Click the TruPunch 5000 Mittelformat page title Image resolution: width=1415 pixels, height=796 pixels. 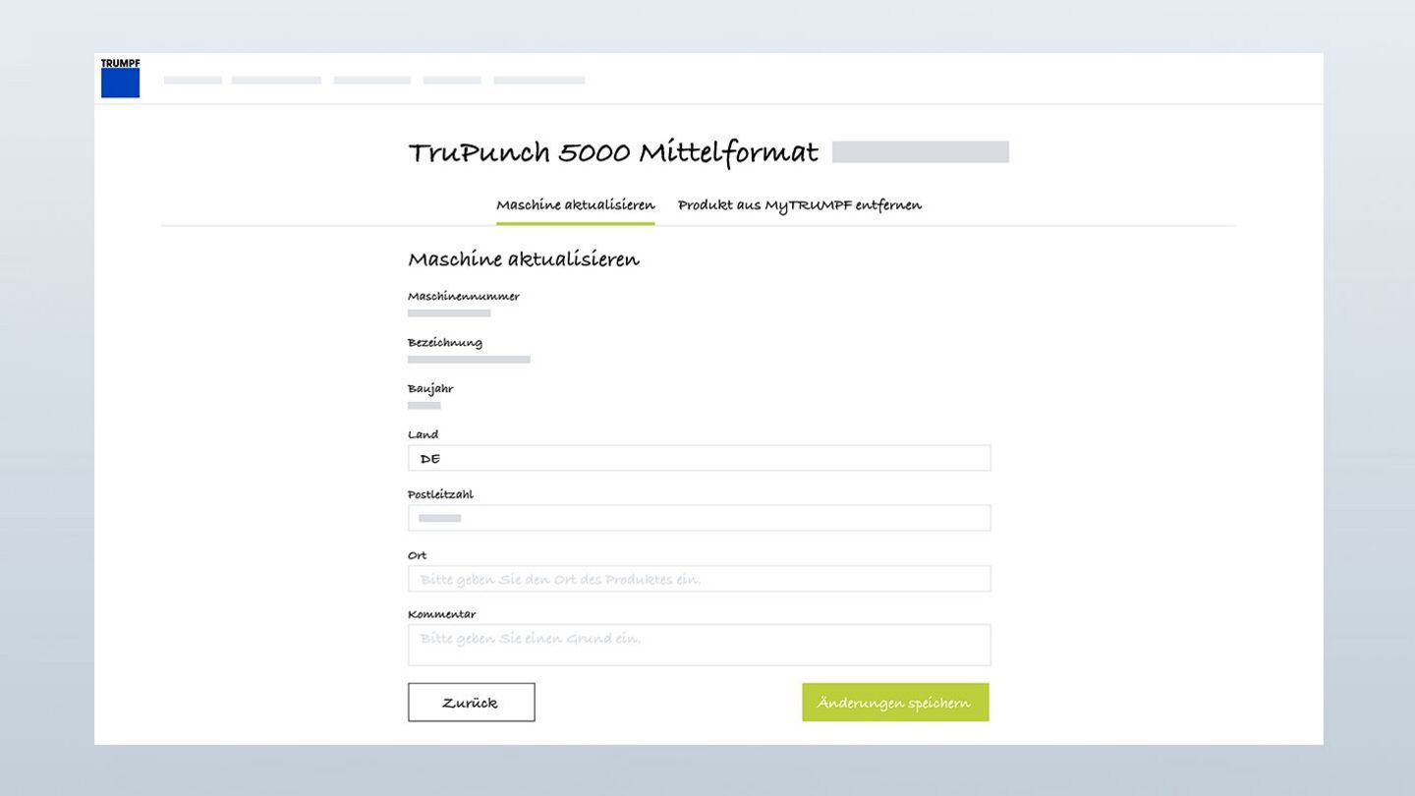click(x=612, y=152)
